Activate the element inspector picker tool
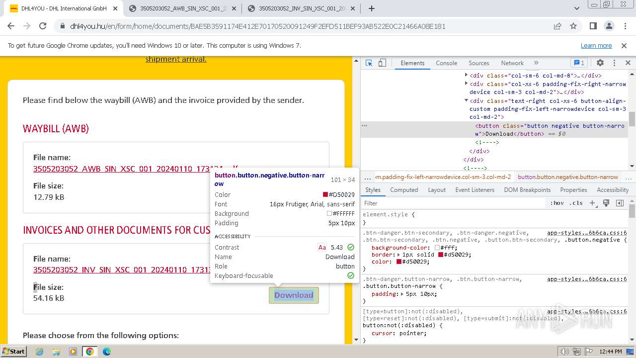The image size is (636, 358). click(369, 63)
